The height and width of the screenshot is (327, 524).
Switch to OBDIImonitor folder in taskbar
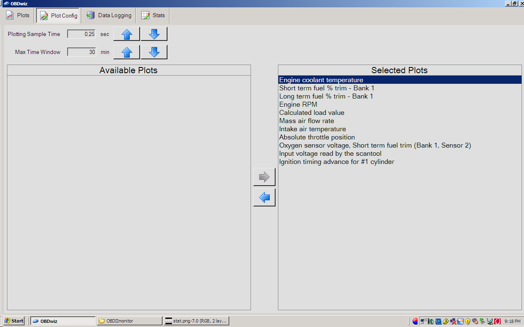(129, 321)
